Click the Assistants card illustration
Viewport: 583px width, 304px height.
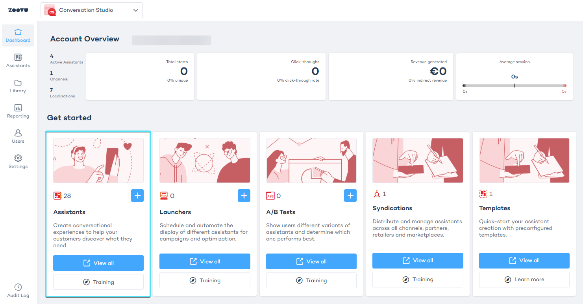click(98, 160)
